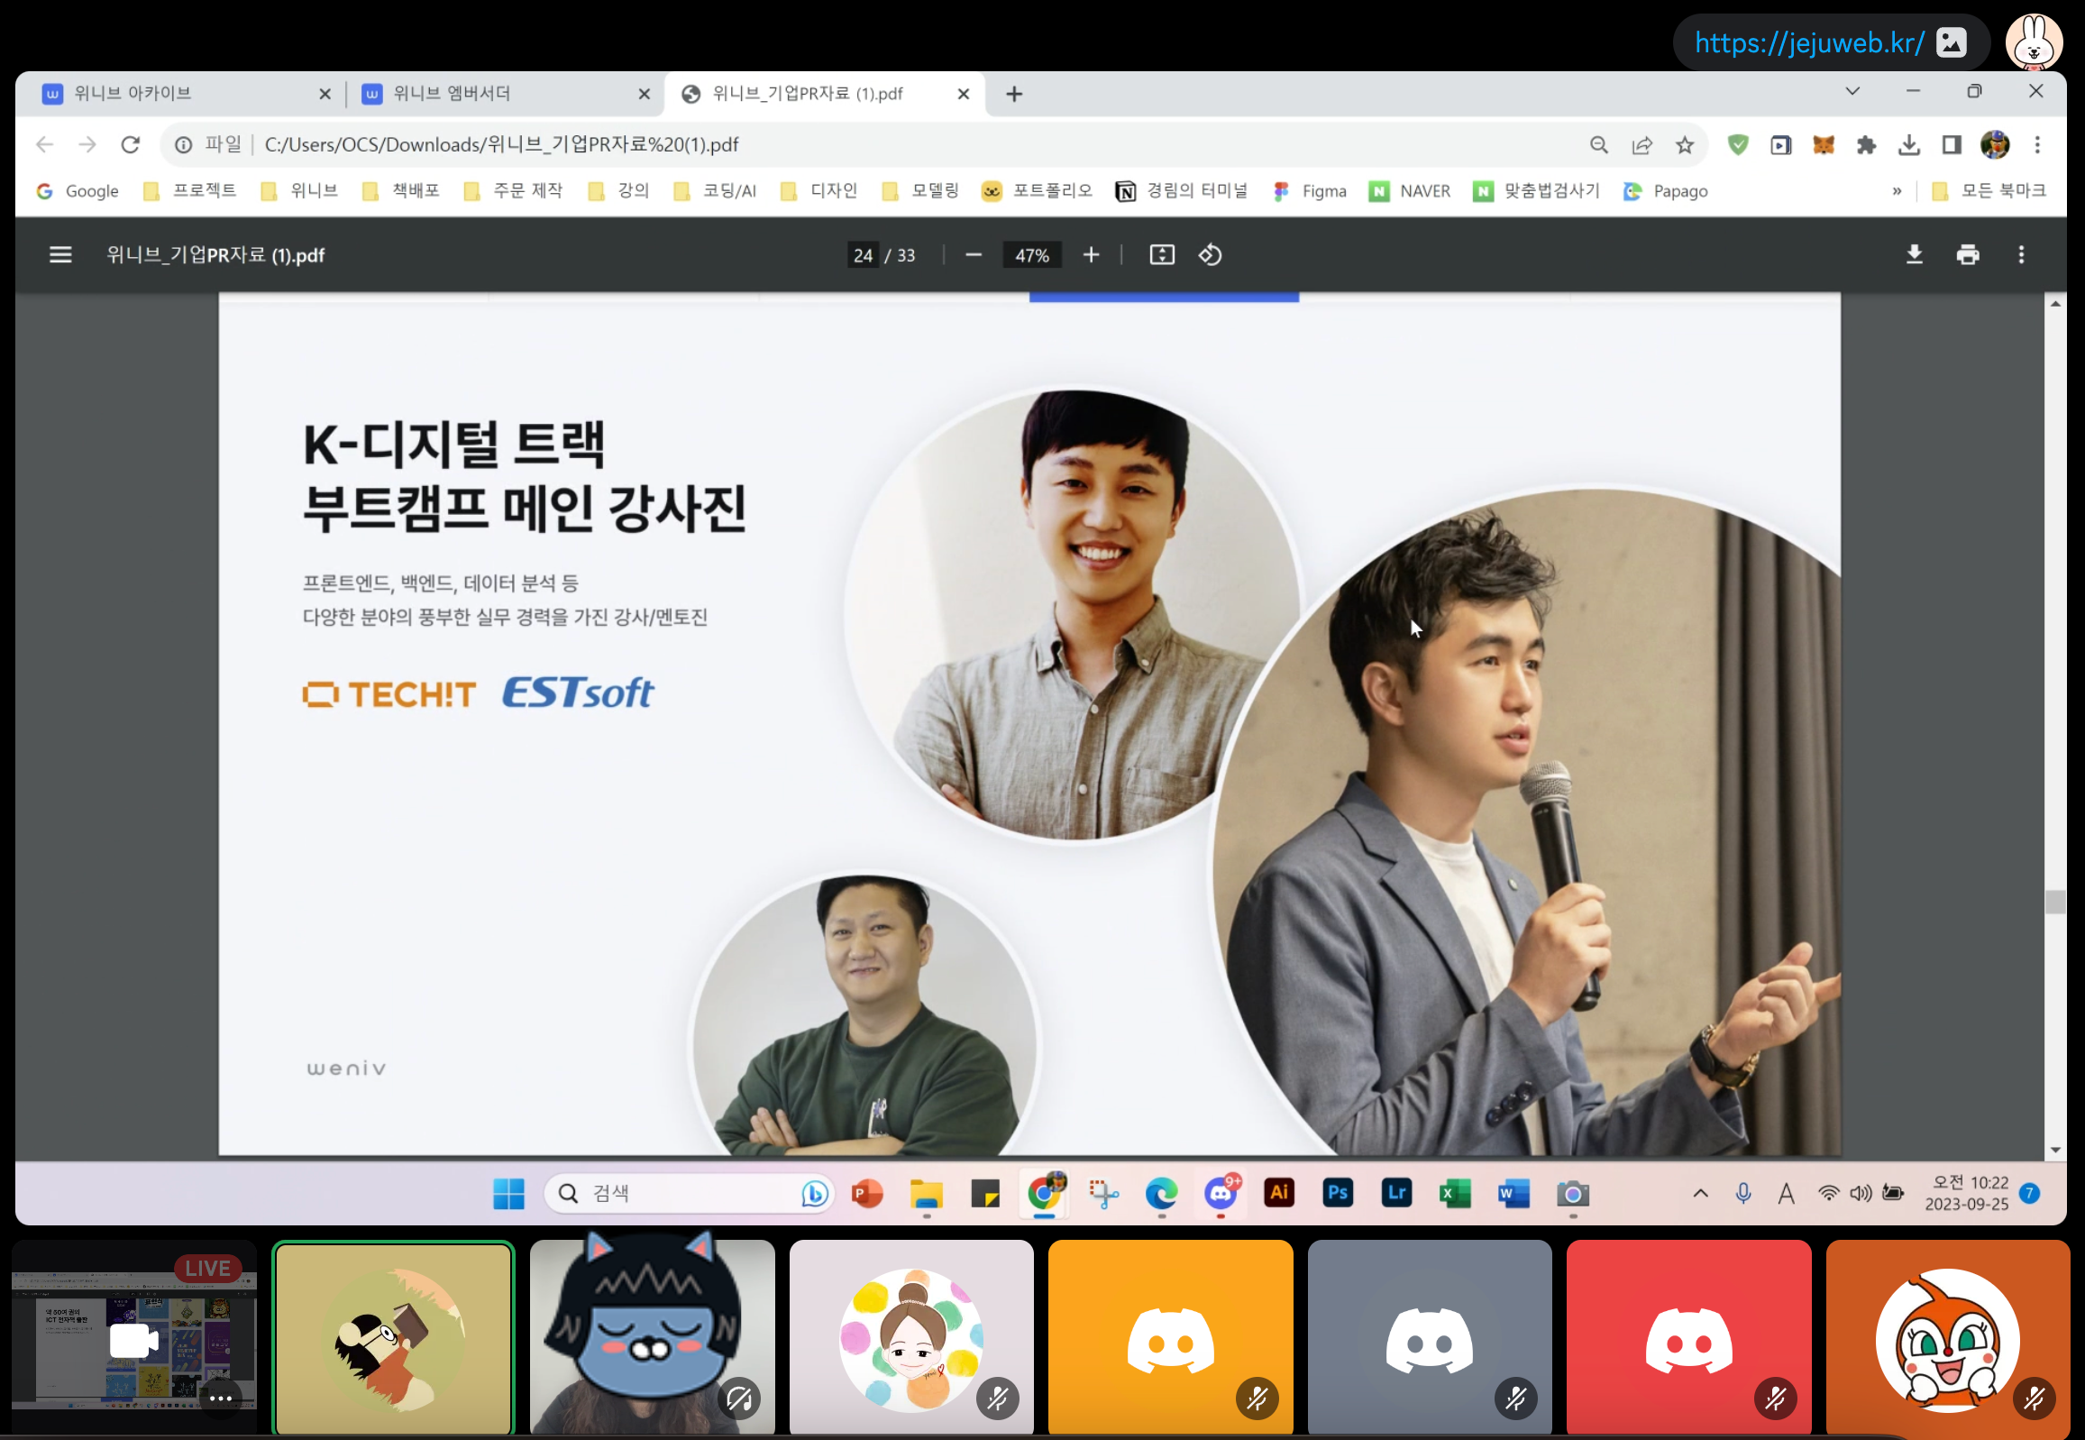Print the PDF document
This screenshot has height=1440, width=2085.
pyautogui.click(x=1967, y=255)
